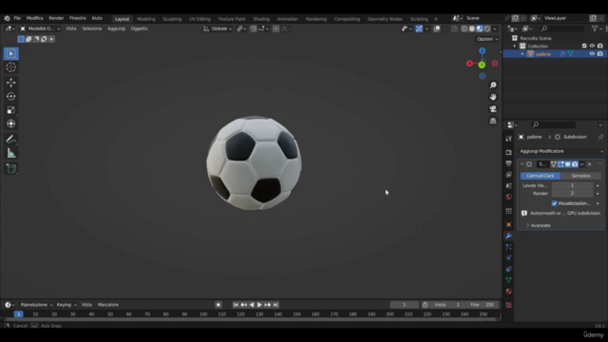
Task: Open the Render menu
Action: point(56,18)
